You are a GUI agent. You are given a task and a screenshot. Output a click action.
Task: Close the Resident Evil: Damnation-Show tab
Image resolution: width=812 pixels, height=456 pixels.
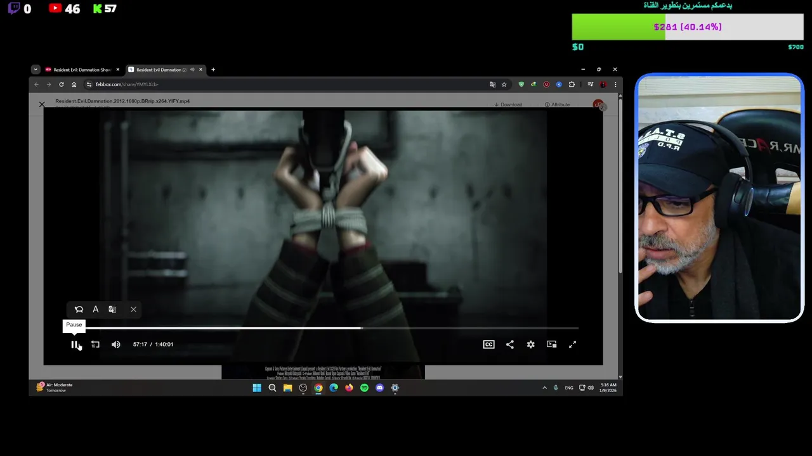point(117,70)
